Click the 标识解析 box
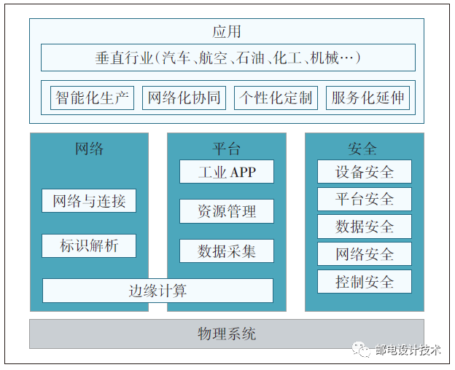 pos(89,245)
